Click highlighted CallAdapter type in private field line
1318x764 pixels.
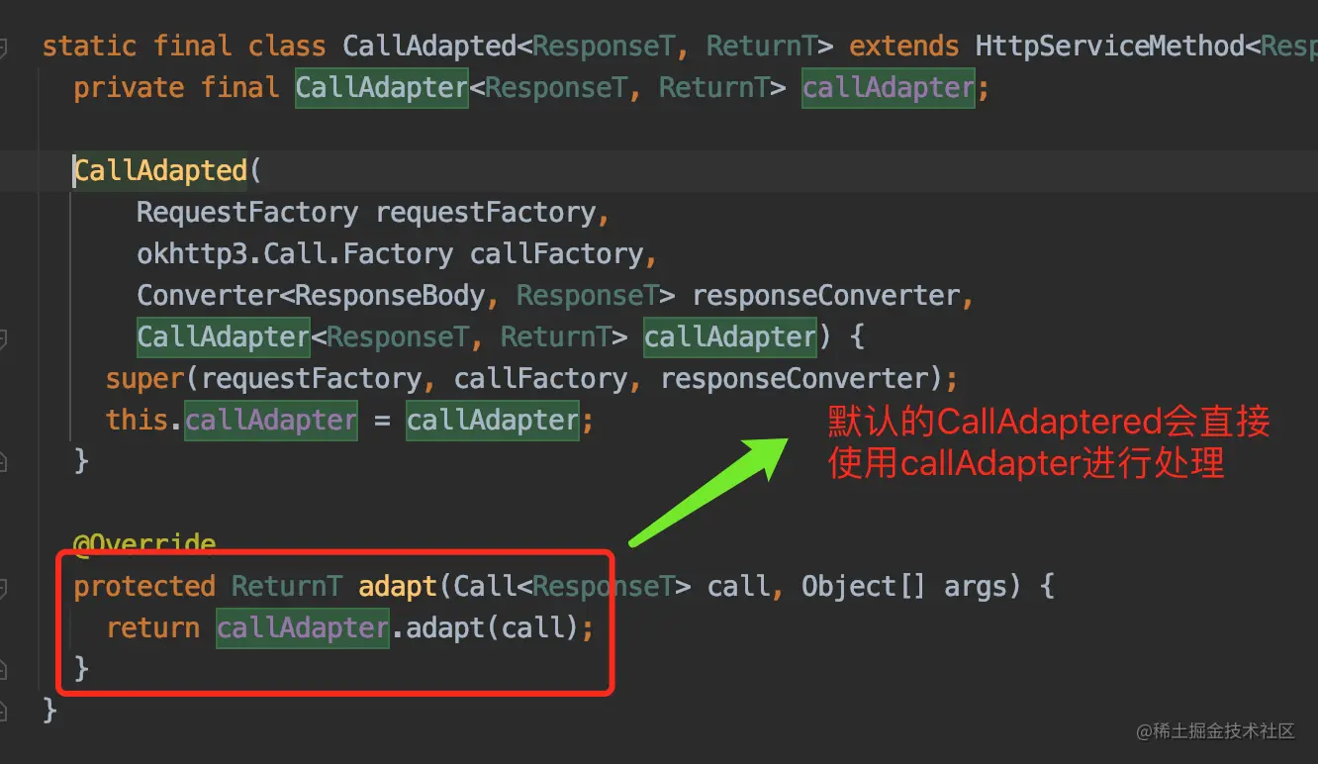pos(382,88)
